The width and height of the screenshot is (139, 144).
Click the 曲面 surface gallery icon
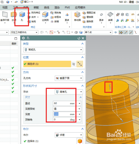[x=110, y=14]
